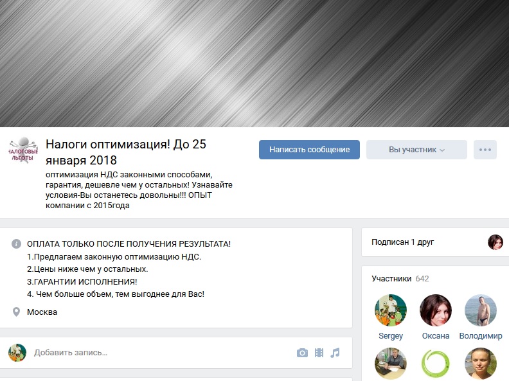Viewport: 509px width, 381px height.
Task: Click the Добавить запись input field
Action: tap(163, 353)
